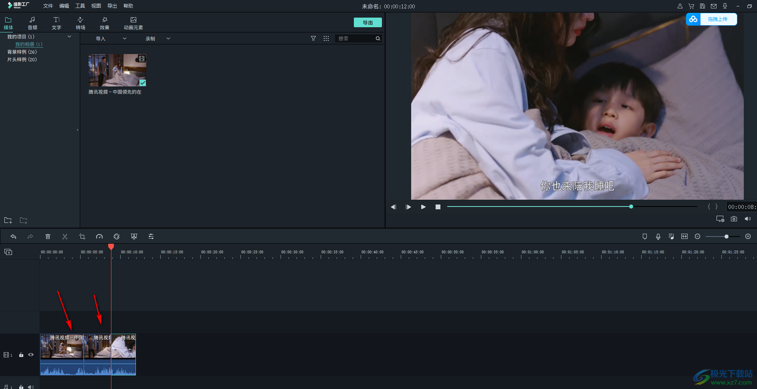Delete folder icon in media panel

click(x=24, y=221)
